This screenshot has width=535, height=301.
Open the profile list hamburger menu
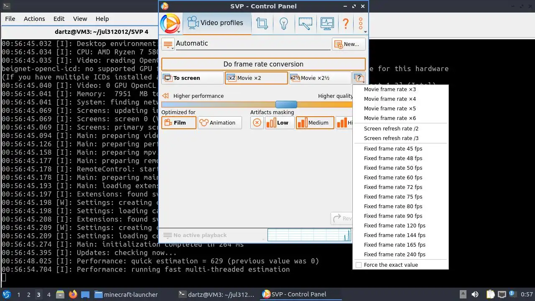click(168, 44)
